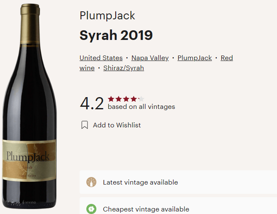Click the latest vintage bottle icon
The width and height of the screenshot is (277, 214).
[x=91, y=182]
